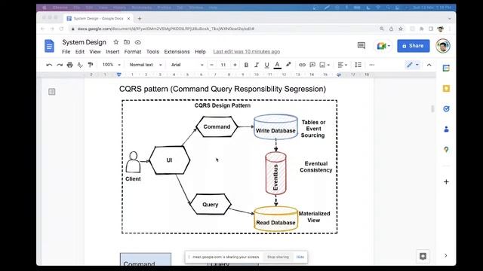The image size is (483, 271).
Task: Open the Normal text style dropdown
Action: [146, 65]
